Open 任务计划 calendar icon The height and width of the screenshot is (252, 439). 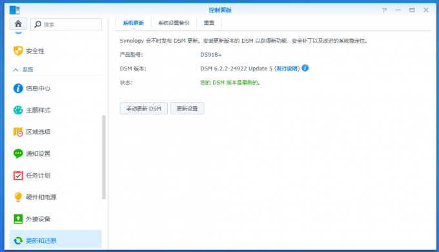coord(18,176)
